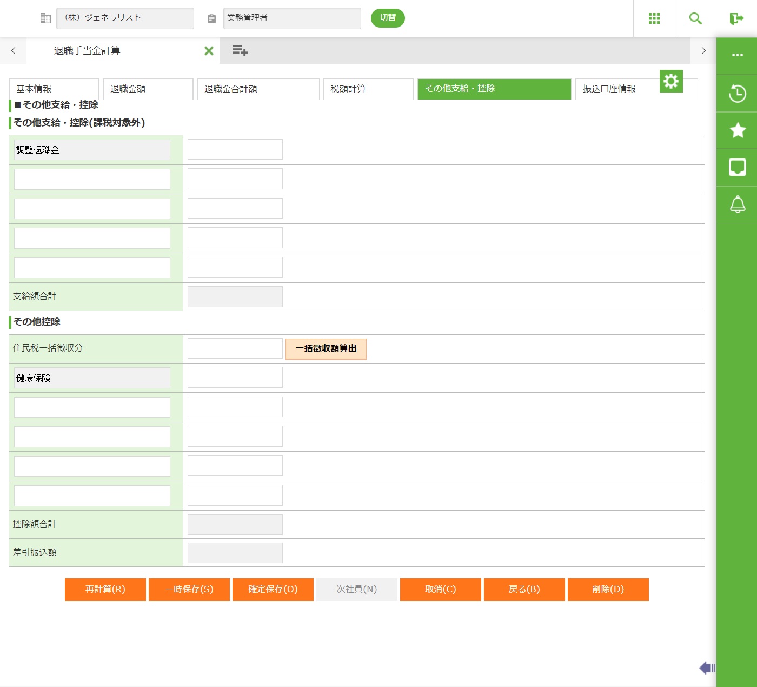Close the 退職手当金計算 tab
This screenshot has height=687, width=757.
(x=209, y=51)
